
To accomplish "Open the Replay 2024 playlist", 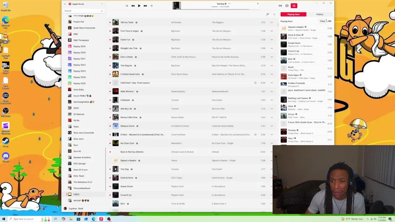I will coord(79,77).
